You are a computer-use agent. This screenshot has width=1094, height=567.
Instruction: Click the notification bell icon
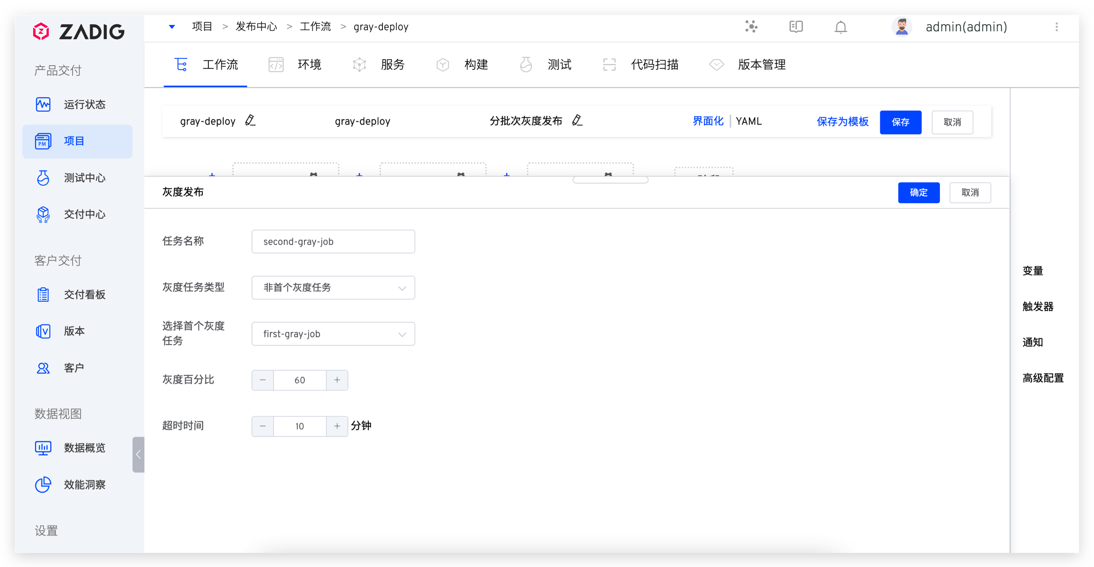pos(840,27)
